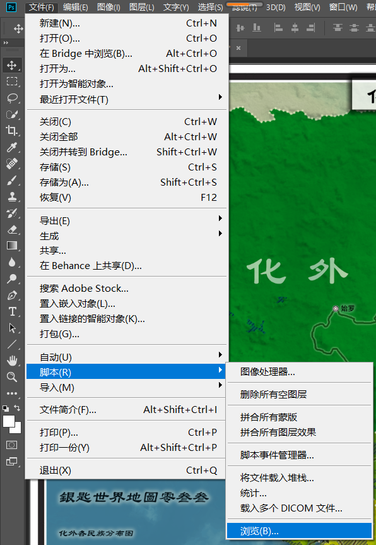The image size is (376, 545).
Task: Select the History Brush tool
Action: coord(12,213)
